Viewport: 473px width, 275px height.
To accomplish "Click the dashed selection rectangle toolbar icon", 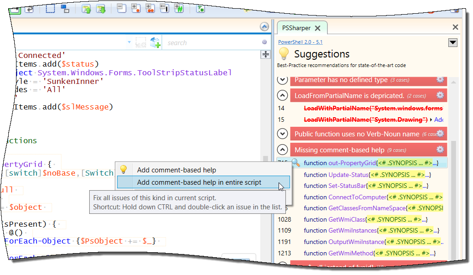I will [x=50, y=8].
